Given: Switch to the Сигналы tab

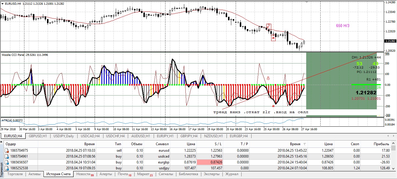Looking at the screenshot, I should click(165, 174).
